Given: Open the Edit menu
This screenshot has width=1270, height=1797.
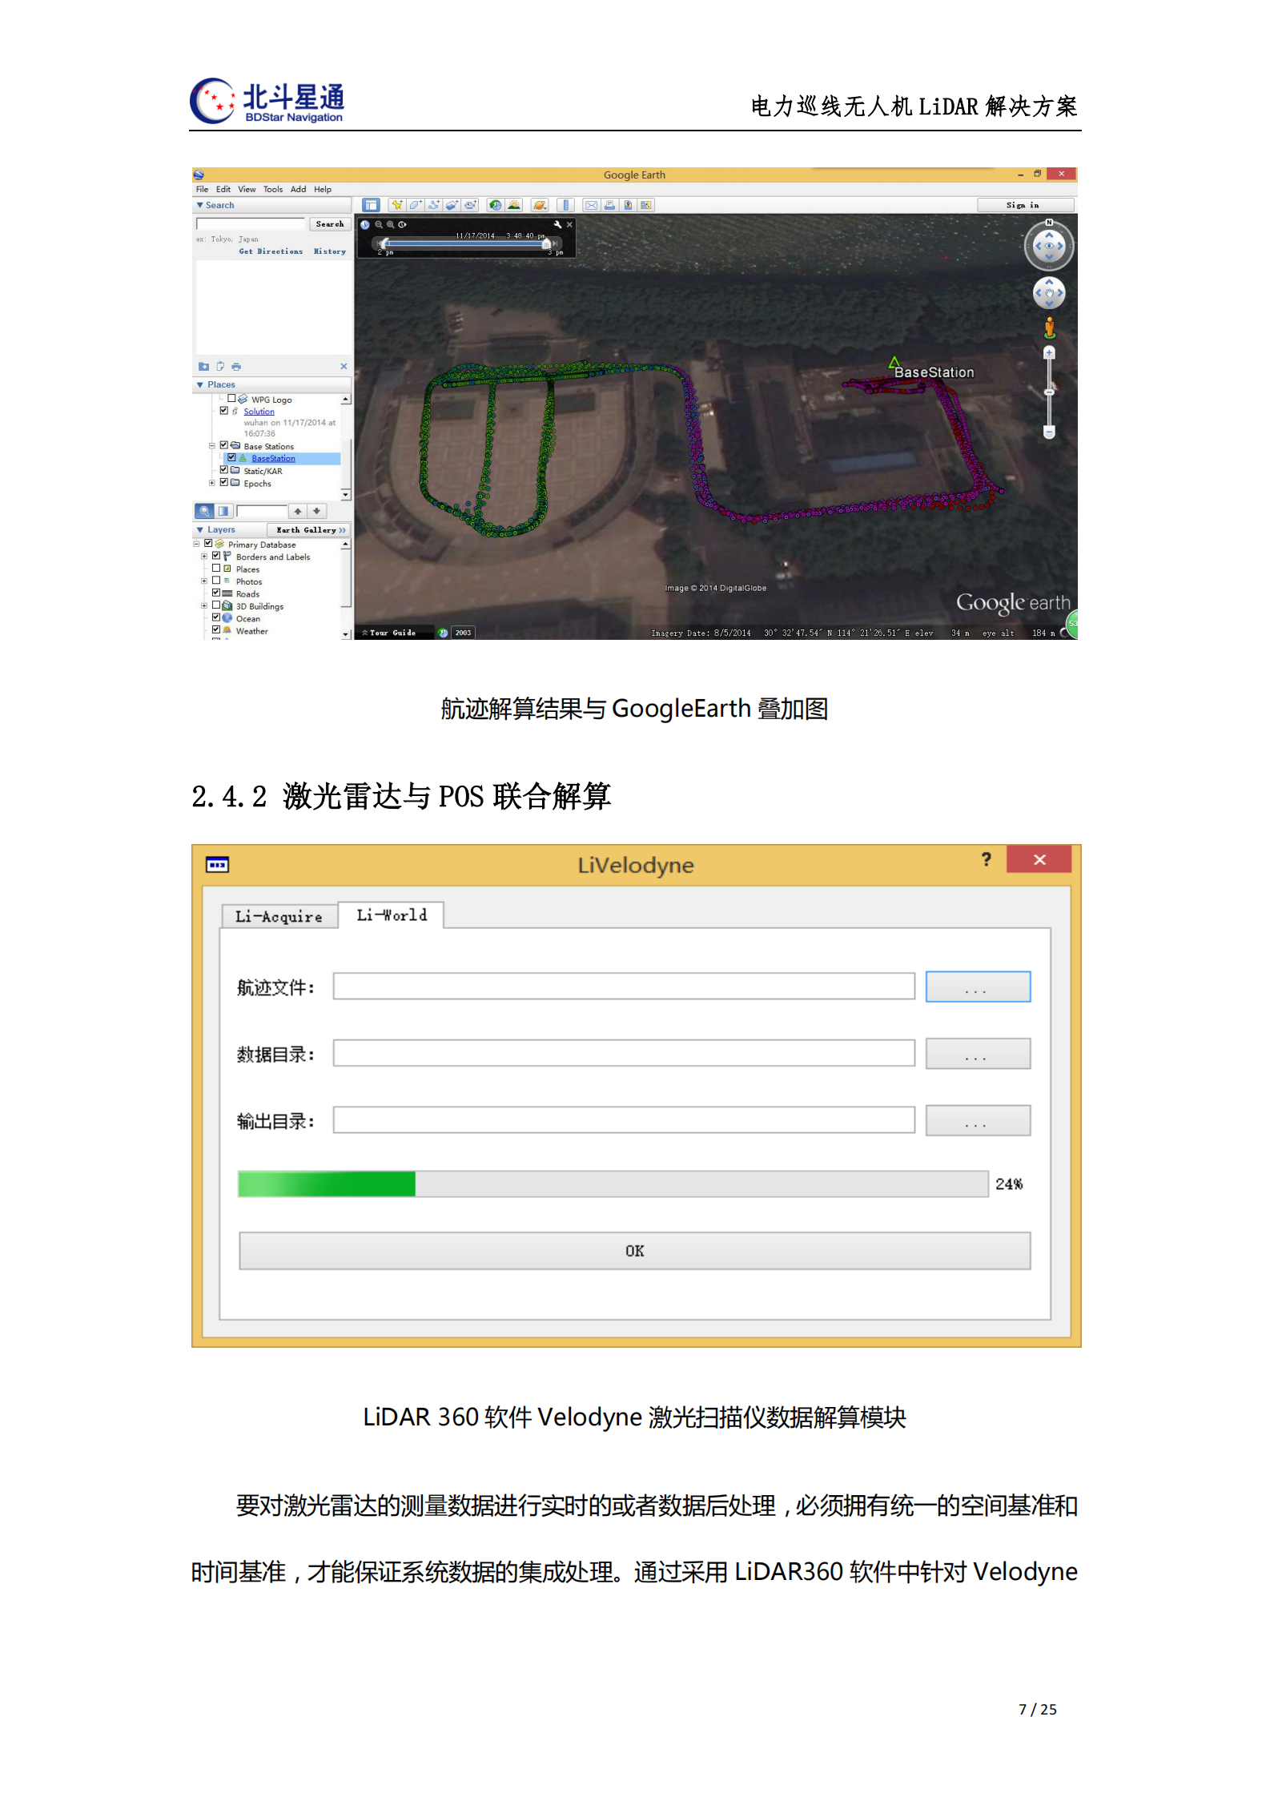Looking at the screenshot, I should pos(223,190).
